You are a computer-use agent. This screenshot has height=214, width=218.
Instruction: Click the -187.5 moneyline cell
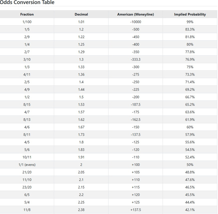coord(136,104)
